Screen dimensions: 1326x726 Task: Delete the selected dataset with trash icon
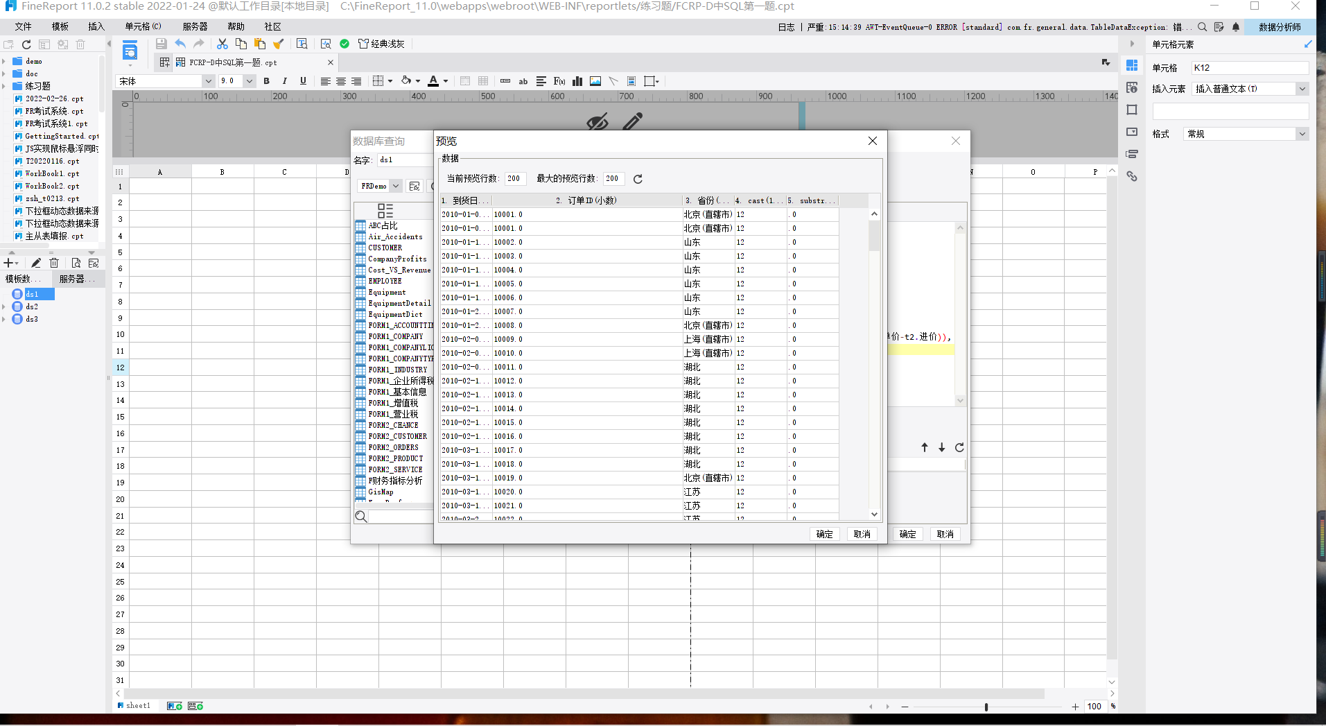pos(54,263)
